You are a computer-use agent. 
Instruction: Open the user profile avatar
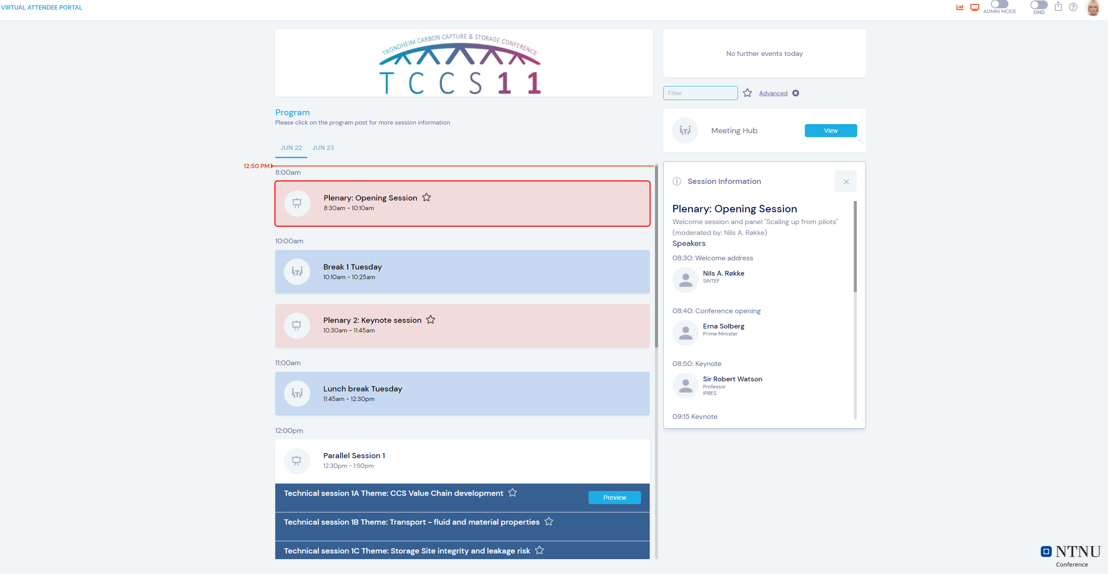click(x=1093, y=8)
